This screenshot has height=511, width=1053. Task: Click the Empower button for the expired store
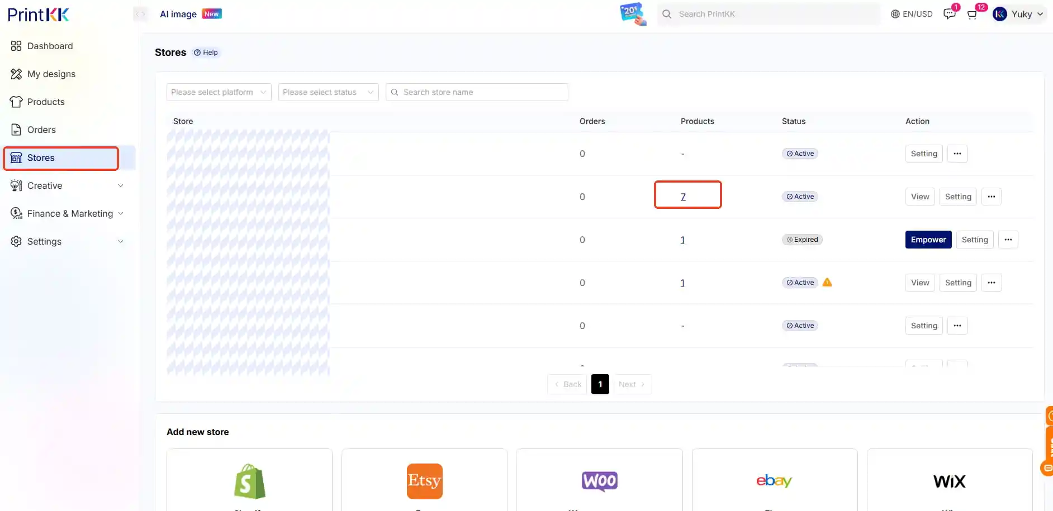(928, 239)
